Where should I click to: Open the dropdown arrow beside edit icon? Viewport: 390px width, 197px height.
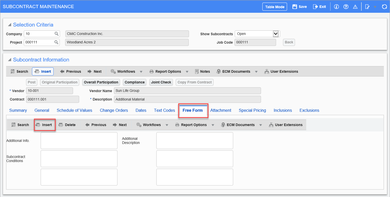tap(375, 7)
